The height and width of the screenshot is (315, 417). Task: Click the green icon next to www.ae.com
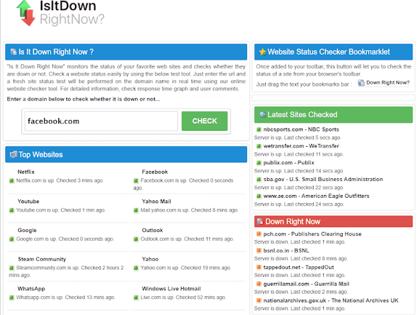pos(258,196)
